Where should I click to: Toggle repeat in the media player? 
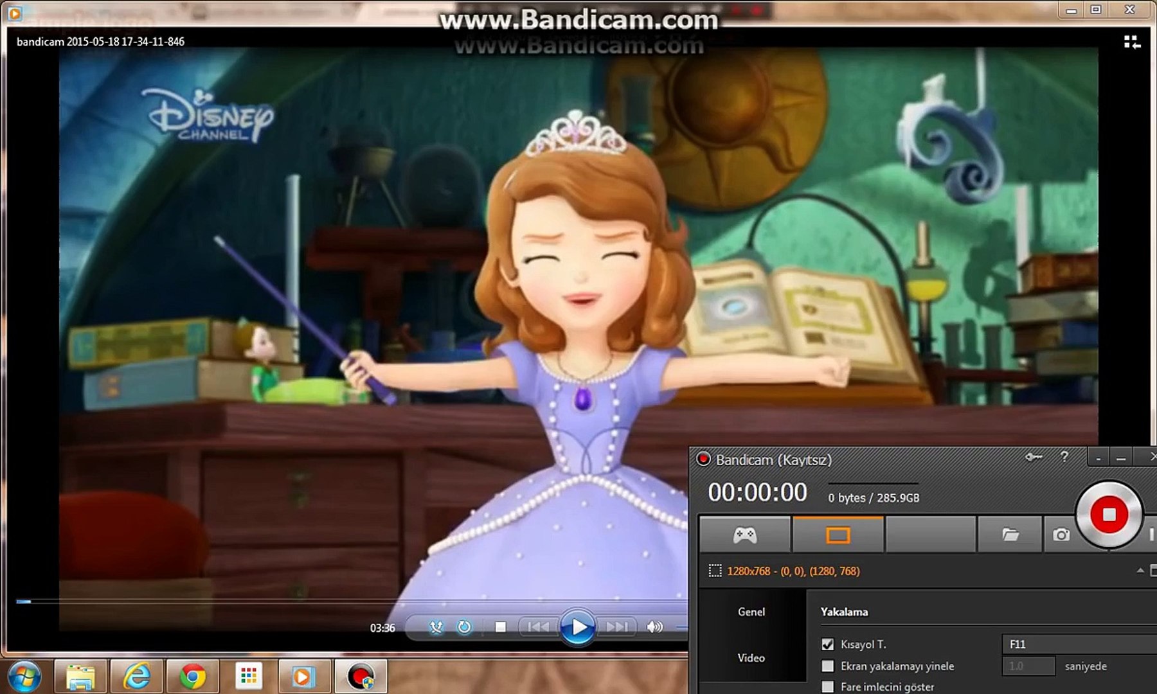tap(464, 627)
